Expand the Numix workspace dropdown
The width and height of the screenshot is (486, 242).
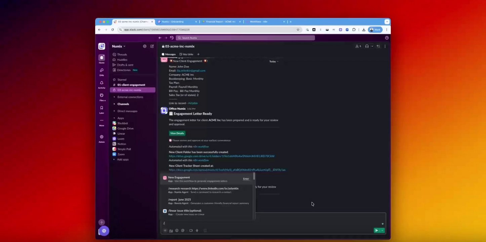pos(119,46)
